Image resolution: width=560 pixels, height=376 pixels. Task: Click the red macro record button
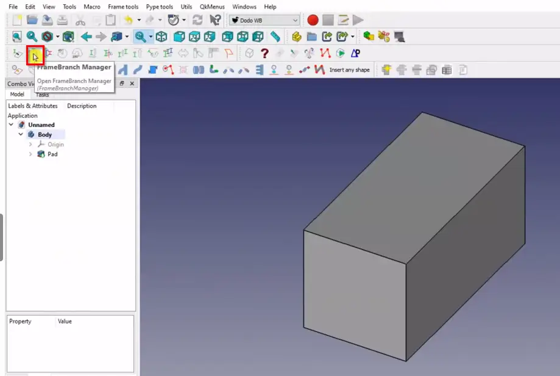tap(313, 20)
